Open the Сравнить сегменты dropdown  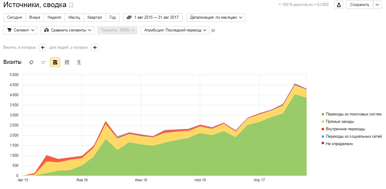click(x=67, y=30)
